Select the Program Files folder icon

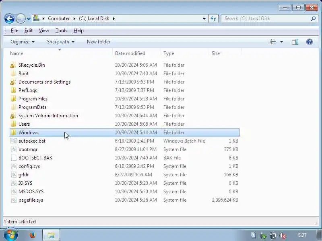pos(13,99)
